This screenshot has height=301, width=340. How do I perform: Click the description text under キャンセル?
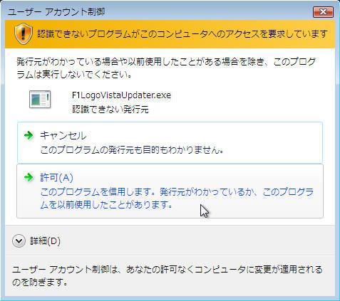click(x=132, y=150)
